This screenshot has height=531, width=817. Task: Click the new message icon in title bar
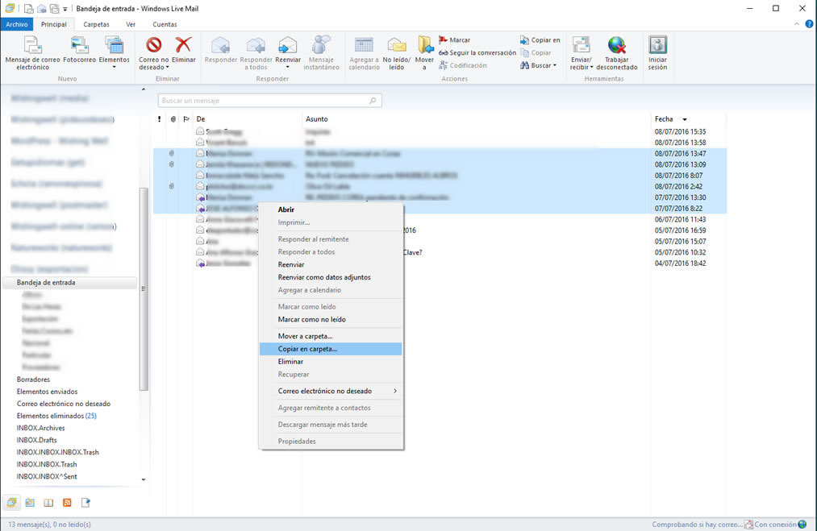(29, 8)
